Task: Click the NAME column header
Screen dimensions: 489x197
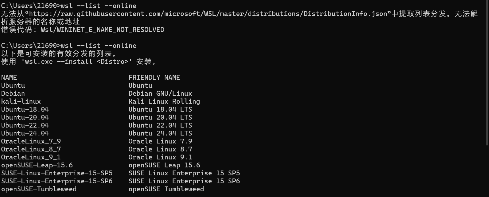Action: tap(9, 77)
